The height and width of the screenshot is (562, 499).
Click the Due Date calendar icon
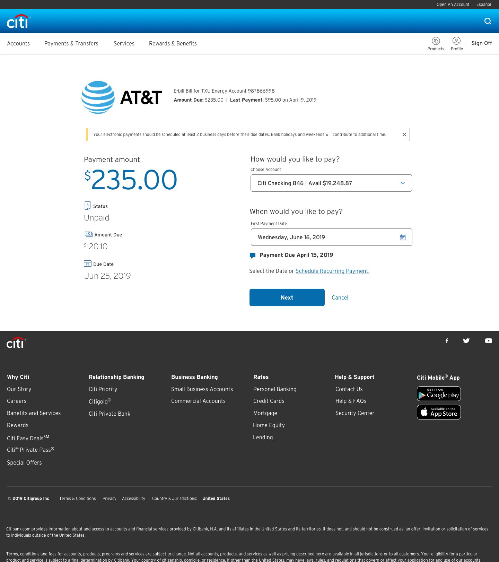[x=88, y=263]
